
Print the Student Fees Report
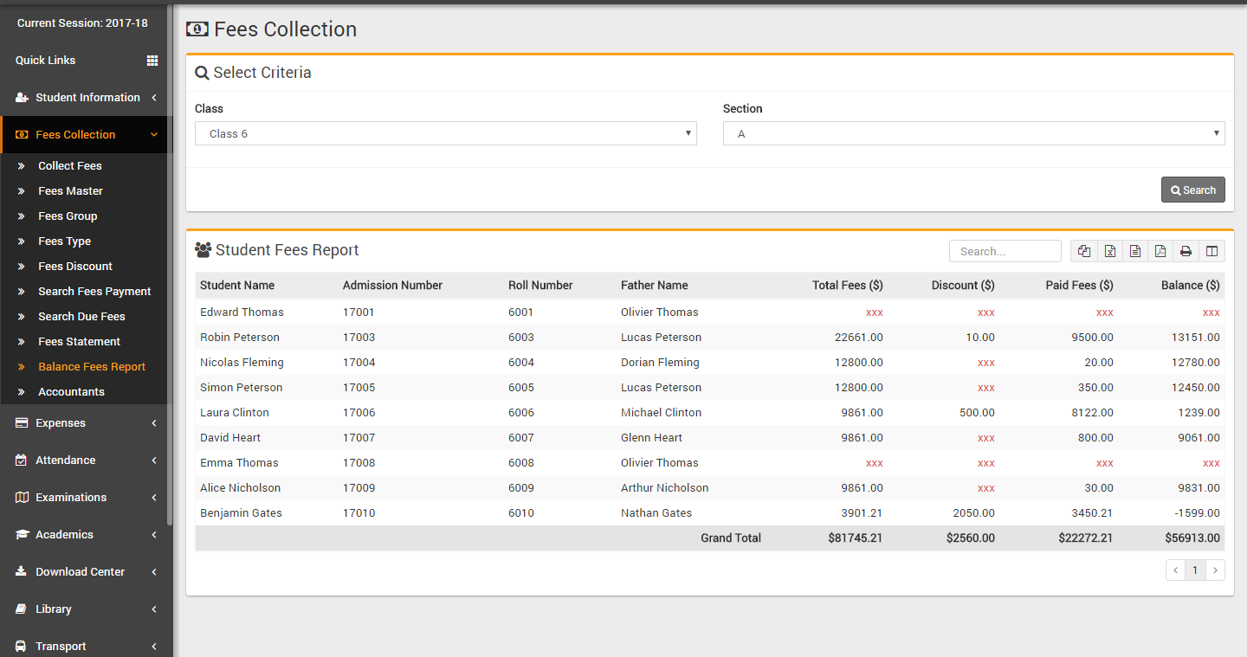coord(1186,251)
